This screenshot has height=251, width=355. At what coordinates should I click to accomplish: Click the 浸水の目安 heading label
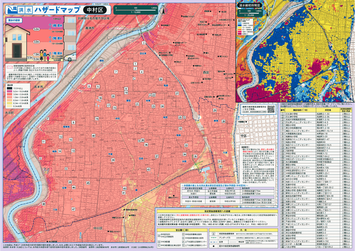click(14, 21)
